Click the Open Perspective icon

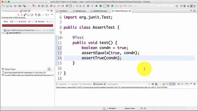coord(177,6)
